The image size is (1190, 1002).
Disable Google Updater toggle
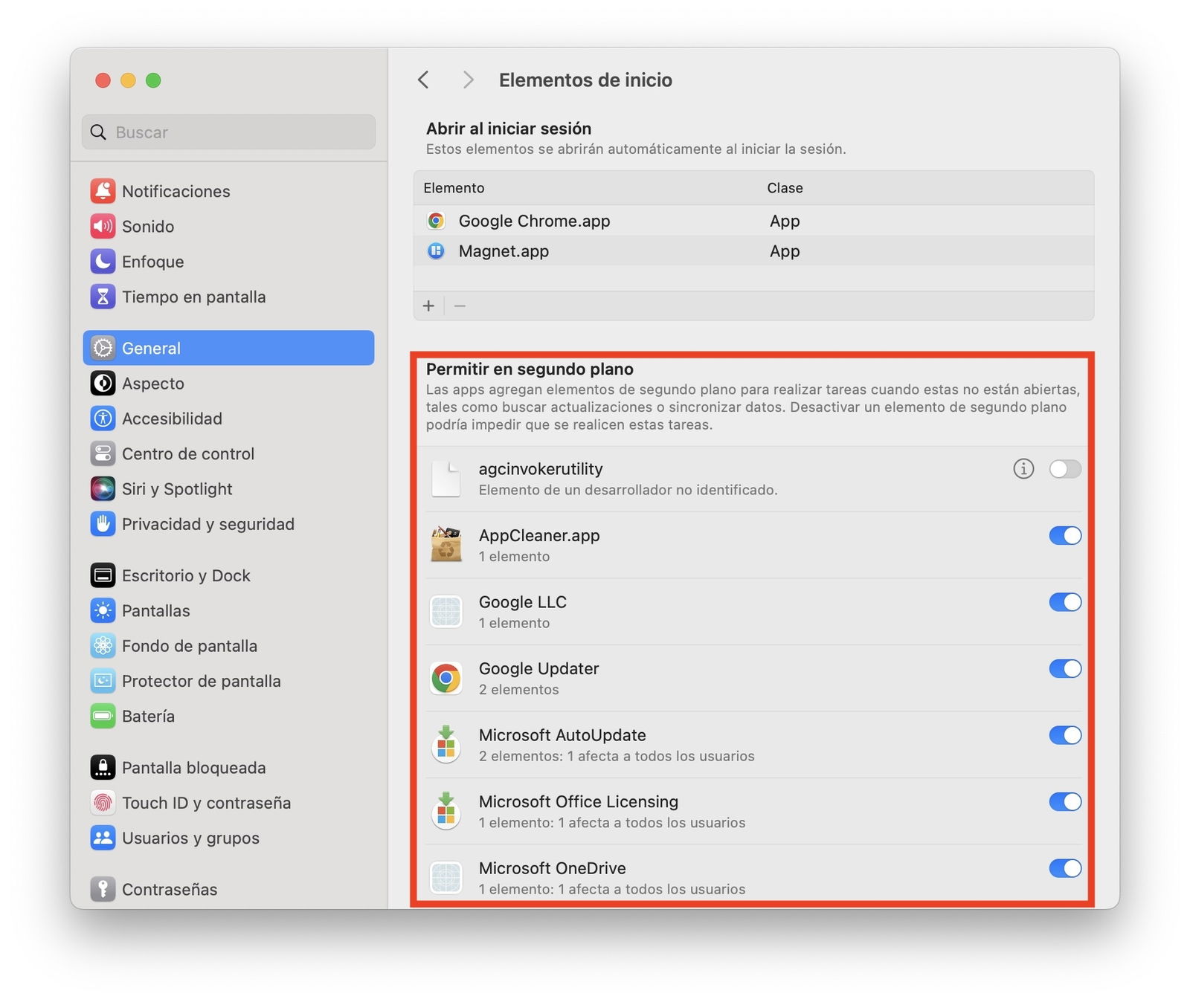[x=1065, y=668]
